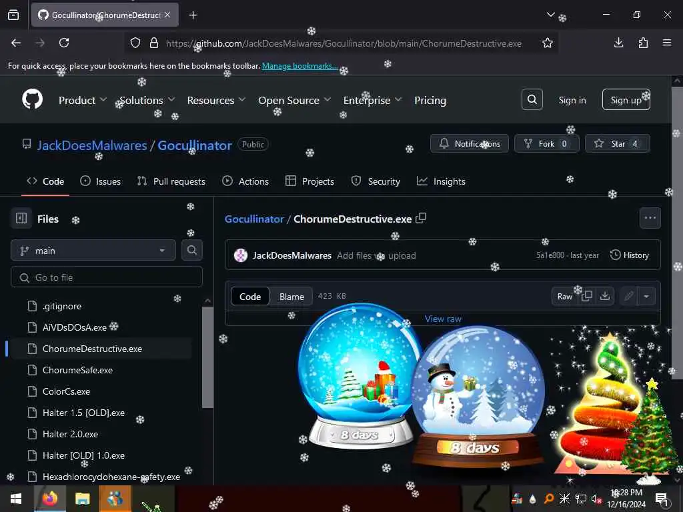Copy path icon next to ChorumeDestructive.exe
The height and width of the screenshot is (512, 683).
421,218
